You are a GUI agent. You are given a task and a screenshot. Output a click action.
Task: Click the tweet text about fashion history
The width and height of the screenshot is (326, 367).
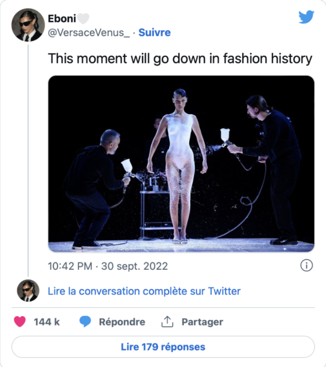tap(180, 59)
